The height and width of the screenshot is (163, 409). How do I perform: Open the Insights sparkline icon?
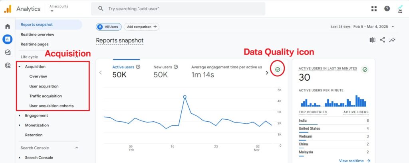click(392, 40)
